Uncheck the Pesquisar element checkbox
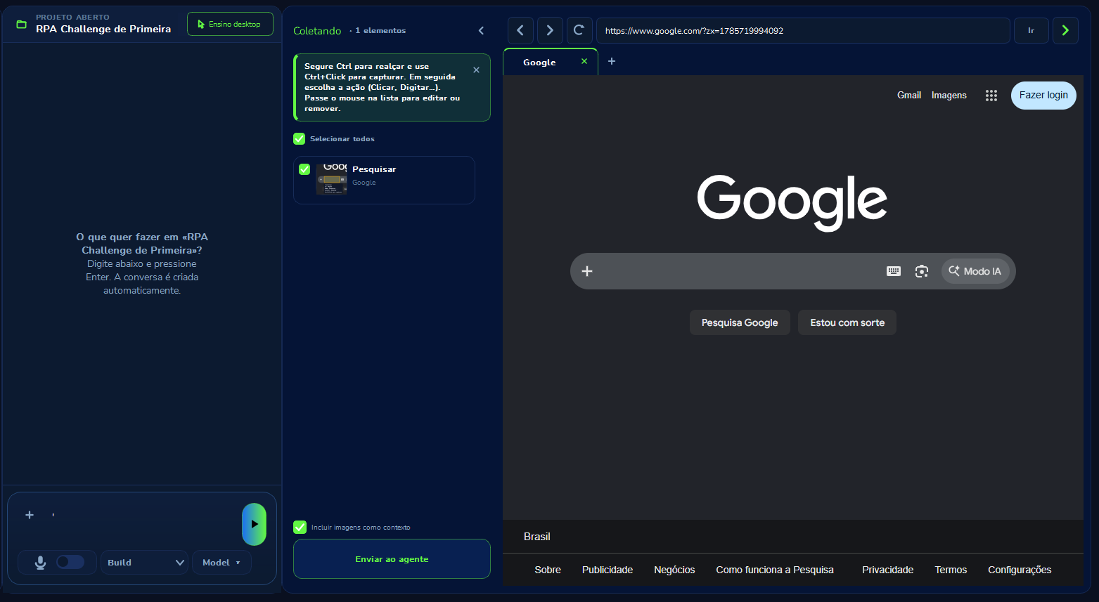The height and width of the screenshot is (602, 1099). point(304,169)
